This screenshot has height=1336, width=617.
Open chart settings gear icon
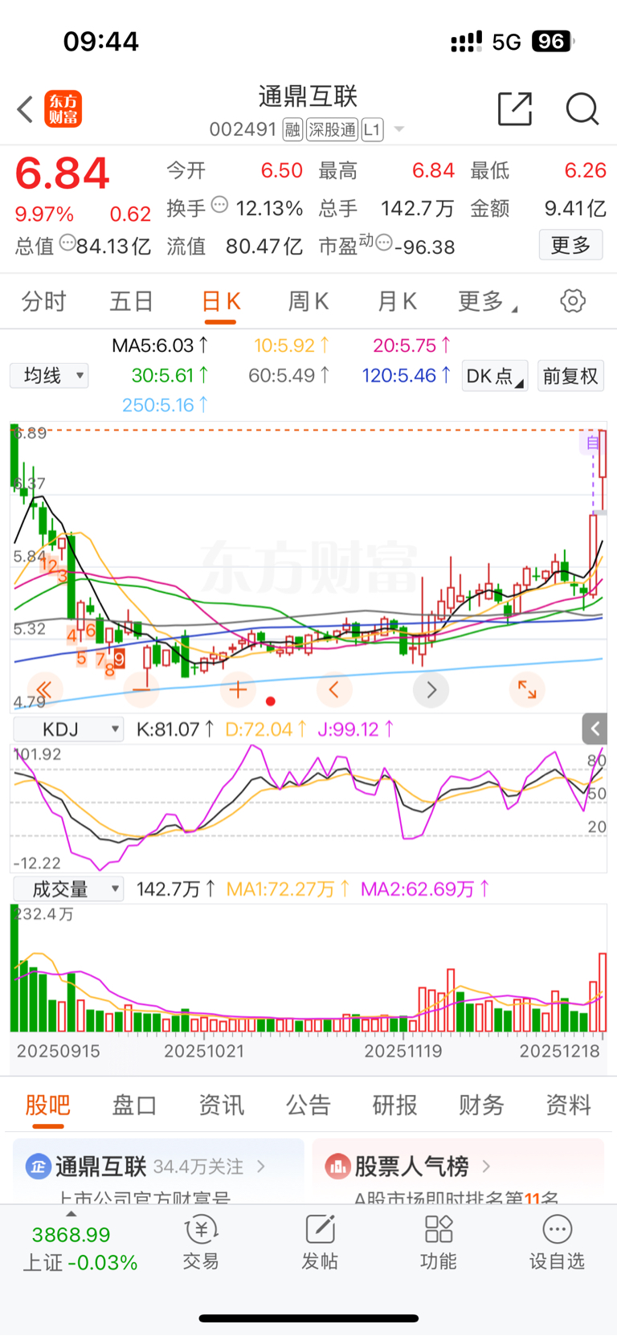[x=573, y=301]
